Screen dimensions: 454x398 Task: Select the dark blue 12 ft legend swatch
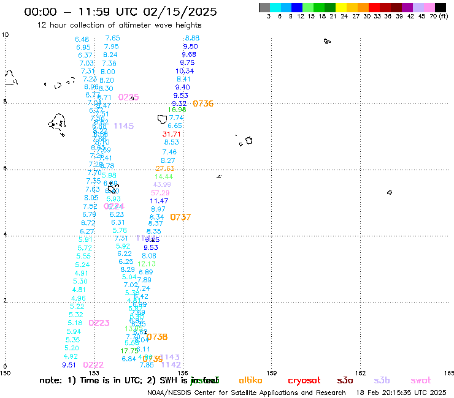pyautogui.click(x=297, y=7)
